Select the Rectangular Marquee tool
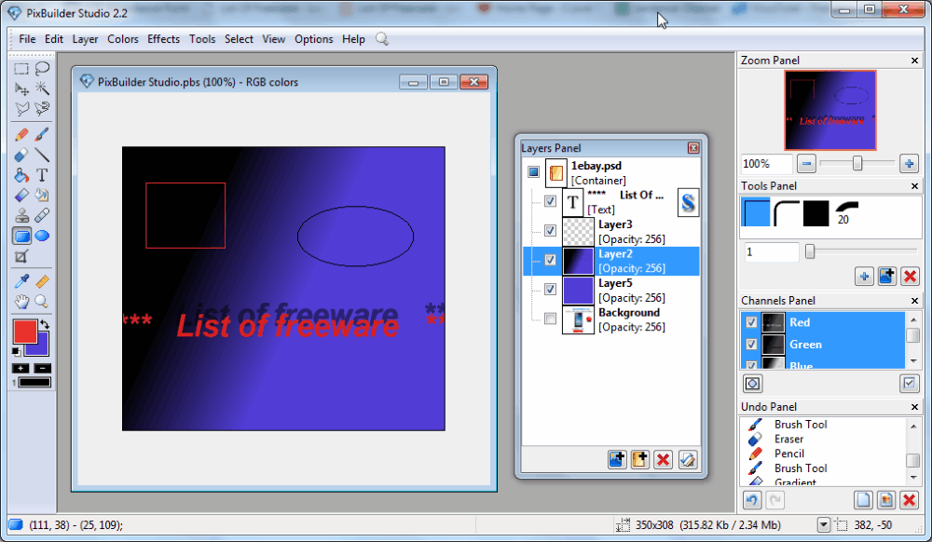This screenshot has width=932, height=542. point(21,69)
